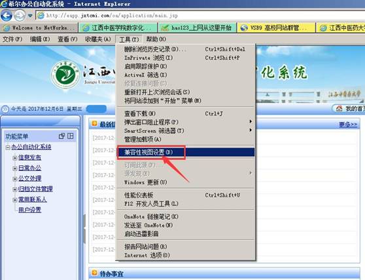
Task: Expand the 公文处理 tree node
Action: (x=14, y=179)
